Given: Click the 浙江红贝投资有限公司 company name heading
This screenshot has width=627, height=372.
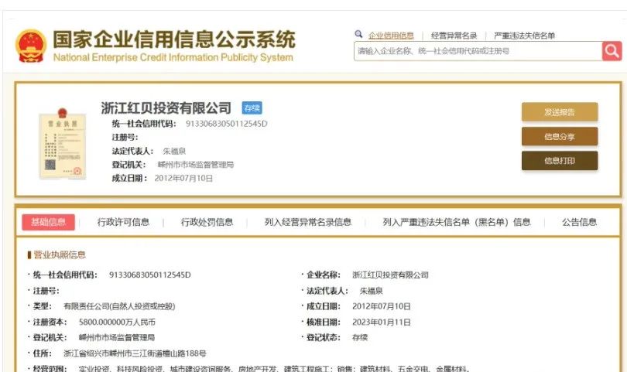Looking at the screenshot, I should 166,108.
